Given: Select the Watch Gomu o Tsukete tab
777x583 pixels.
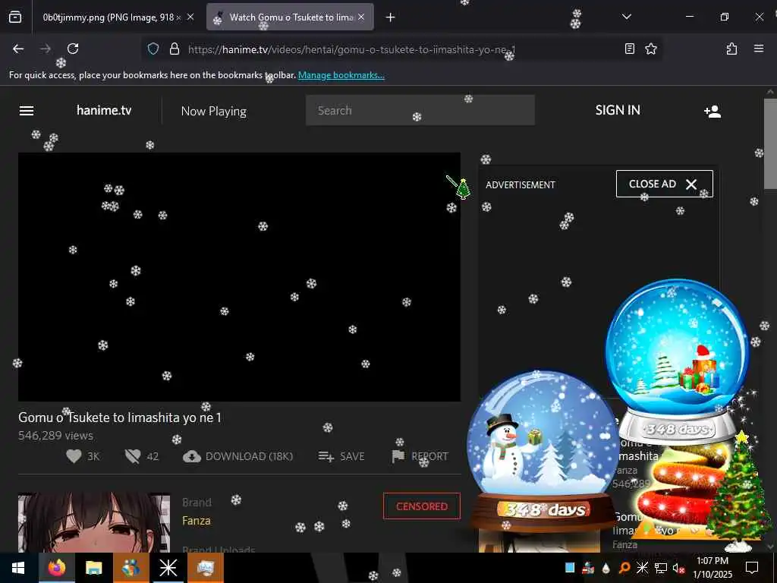Looking at the screenshot, I should tap(290, 17).
